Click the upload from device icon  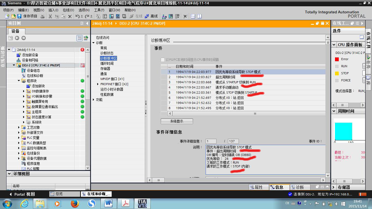(111, 16)
